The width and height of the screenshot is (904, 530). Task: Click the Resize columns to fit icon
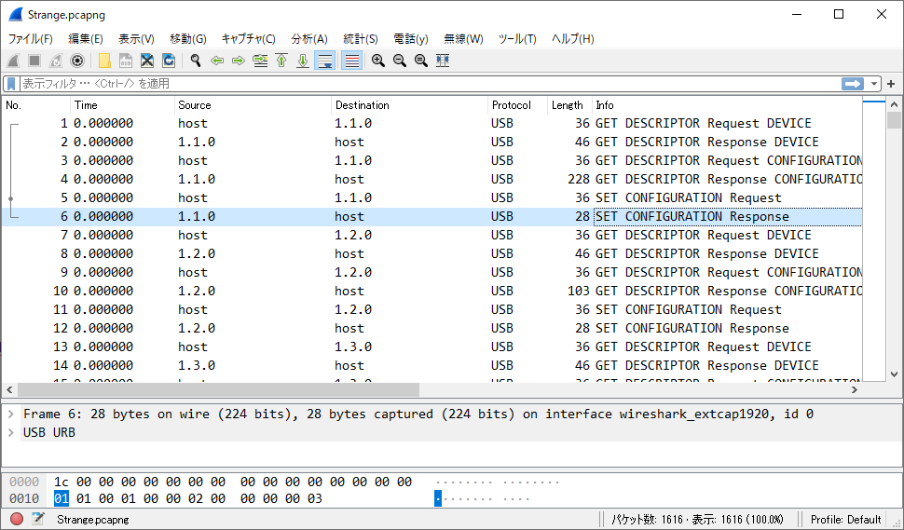click(x=443, y=61)
